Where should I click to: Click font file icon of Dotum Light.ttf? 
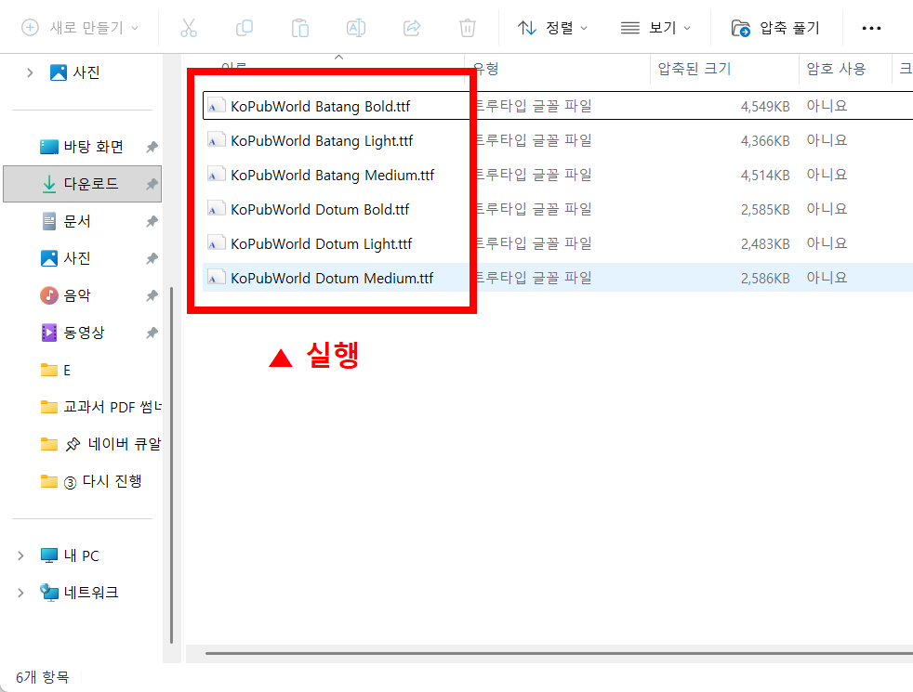(x=216, y=243)
